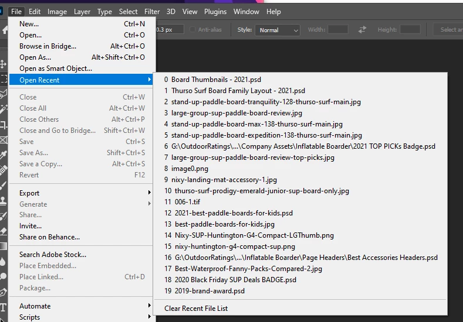The width and height of the screenshot is (463, 322).
Task: Click swap width and height arrows icon
Action: tap(362, 29)
